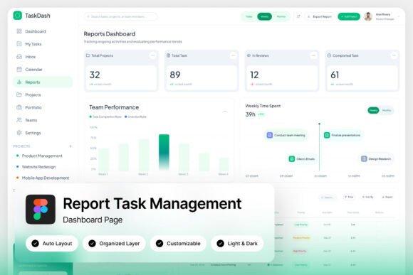The width and height of the screenshot is (413, 275).
Task: Click the table search field
Action: click(x=328, y=197)
